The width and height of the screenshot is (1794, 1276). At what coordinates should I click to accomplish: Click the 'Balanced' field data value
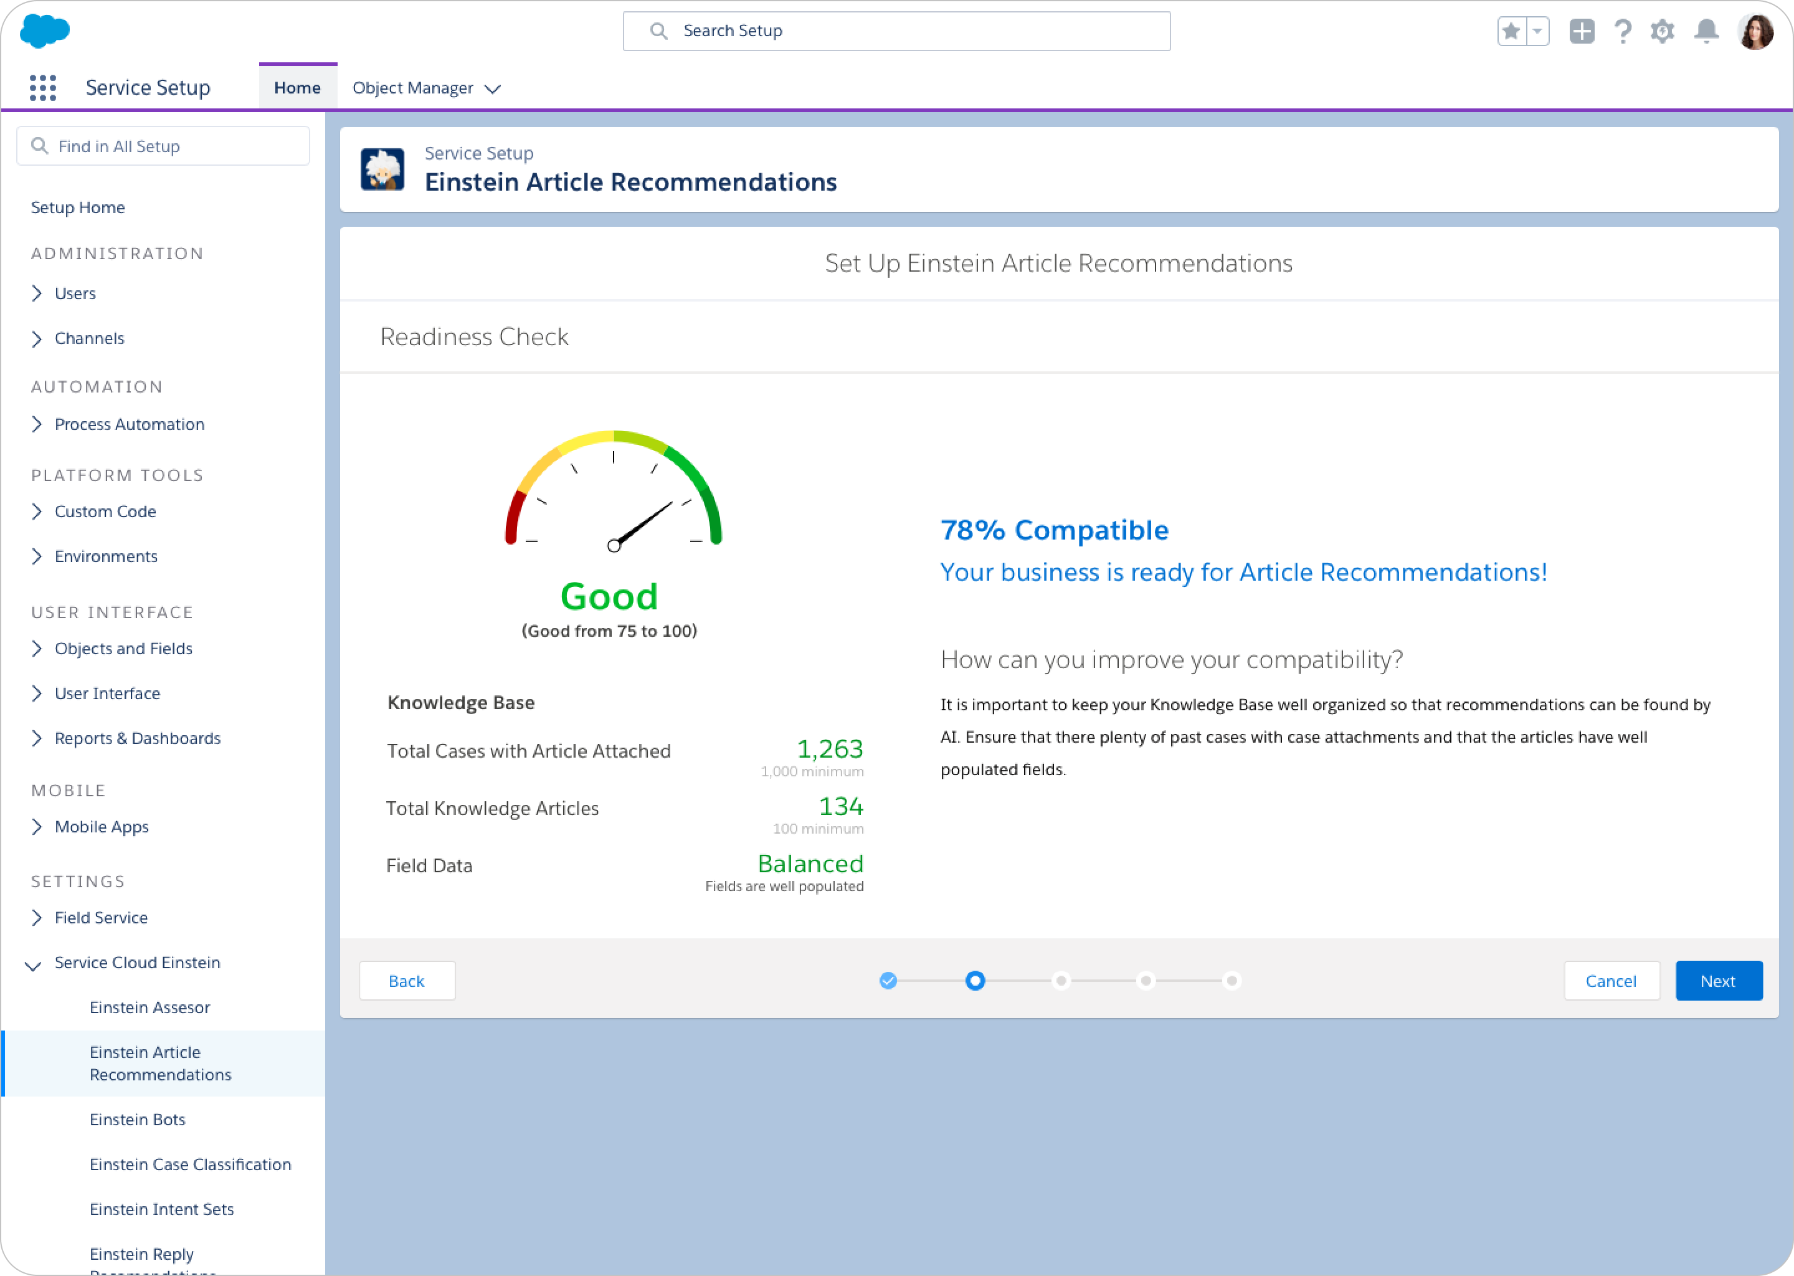point(810,864)
